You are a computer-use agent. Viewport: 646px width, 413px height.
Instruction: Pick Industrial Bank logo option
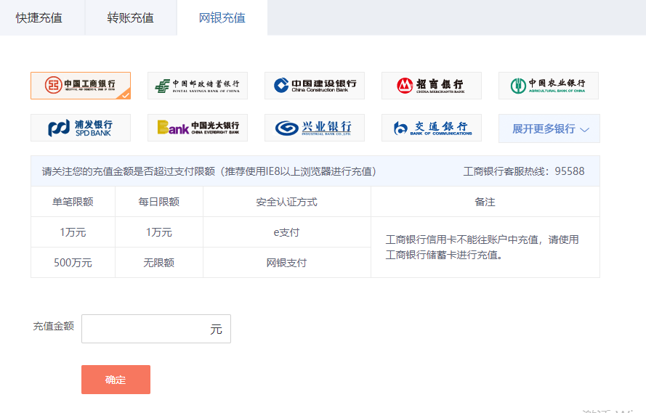point(314,128)
